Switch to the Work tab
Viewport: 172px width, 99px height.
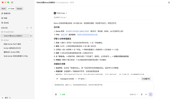click(x=3, y=9)
